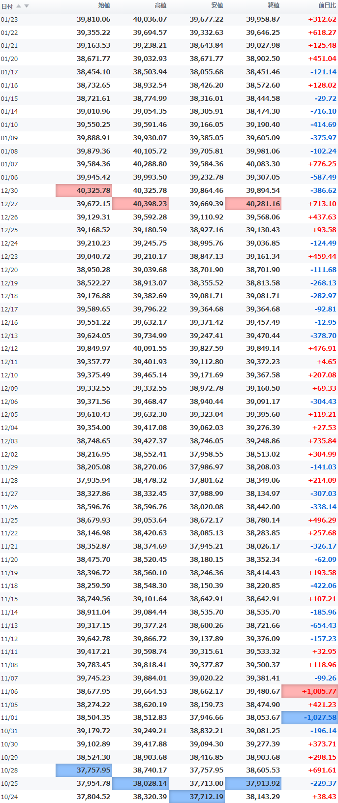338x803 pixels.
Task: Select the +735.84 change on 12/03
Action: [322, 441]
